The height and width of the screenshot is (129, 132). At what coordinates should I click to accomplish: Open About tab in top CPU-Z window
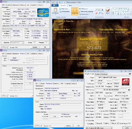40,5
